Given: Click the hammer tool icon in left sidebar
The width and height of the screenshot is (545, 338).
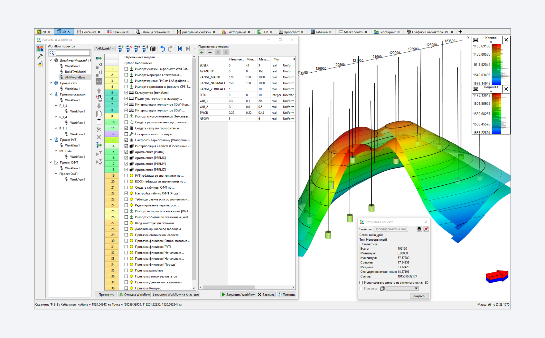Looking at the screenshot, I should 40,56.
